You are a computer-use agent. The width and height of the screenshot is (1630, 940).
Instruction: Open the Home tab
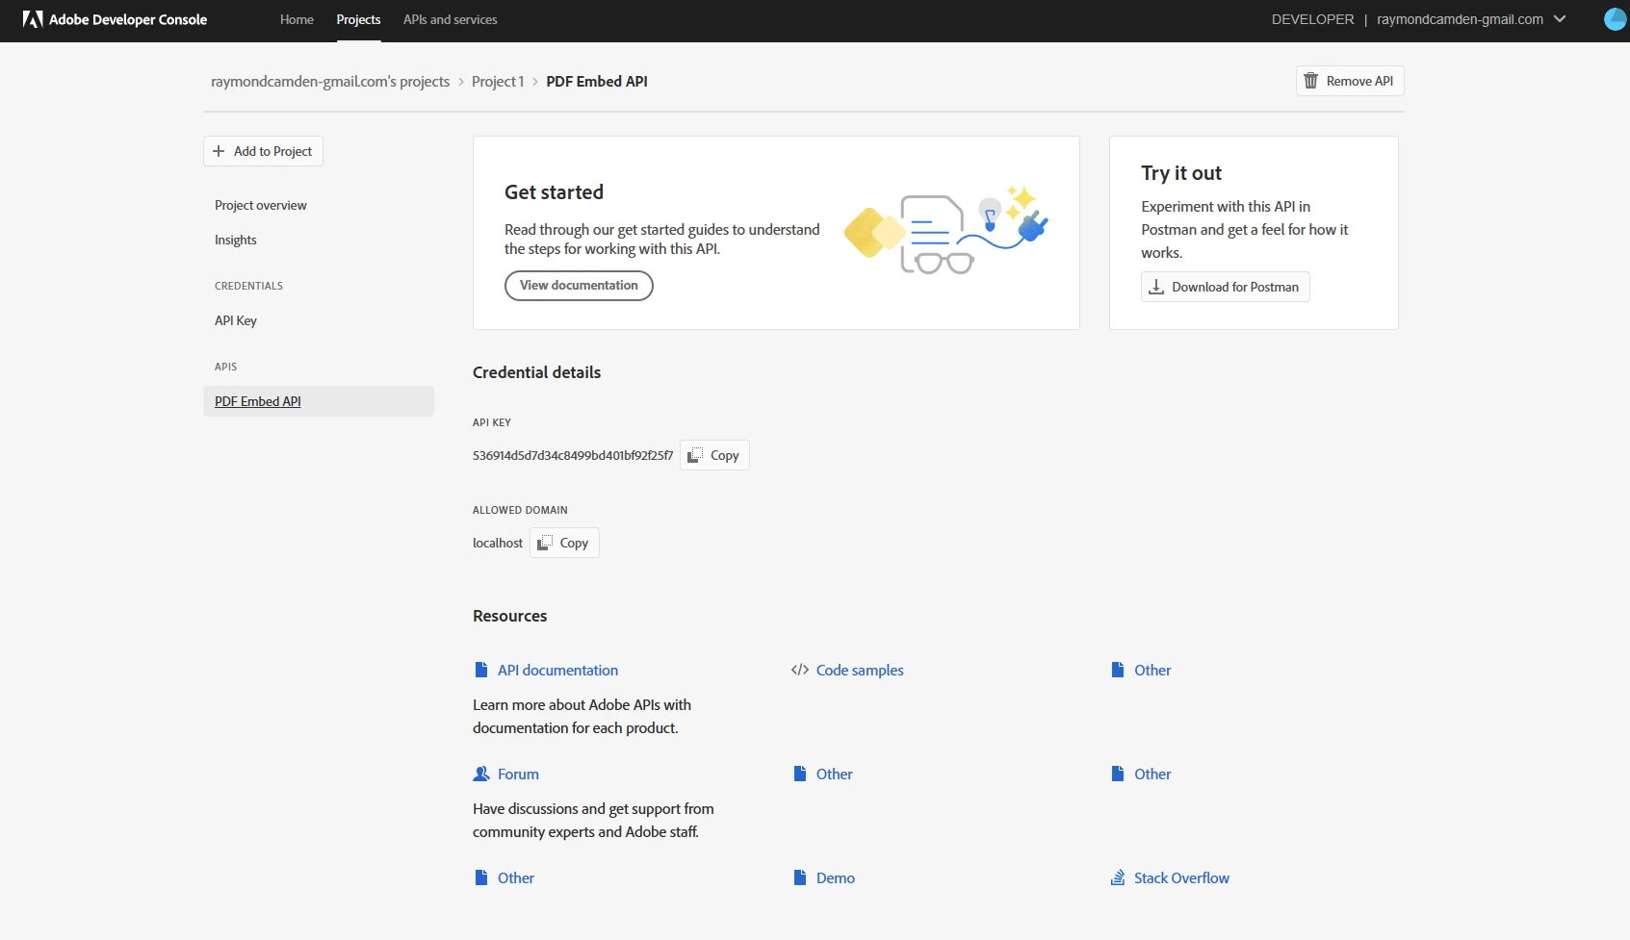coord(297,19)
